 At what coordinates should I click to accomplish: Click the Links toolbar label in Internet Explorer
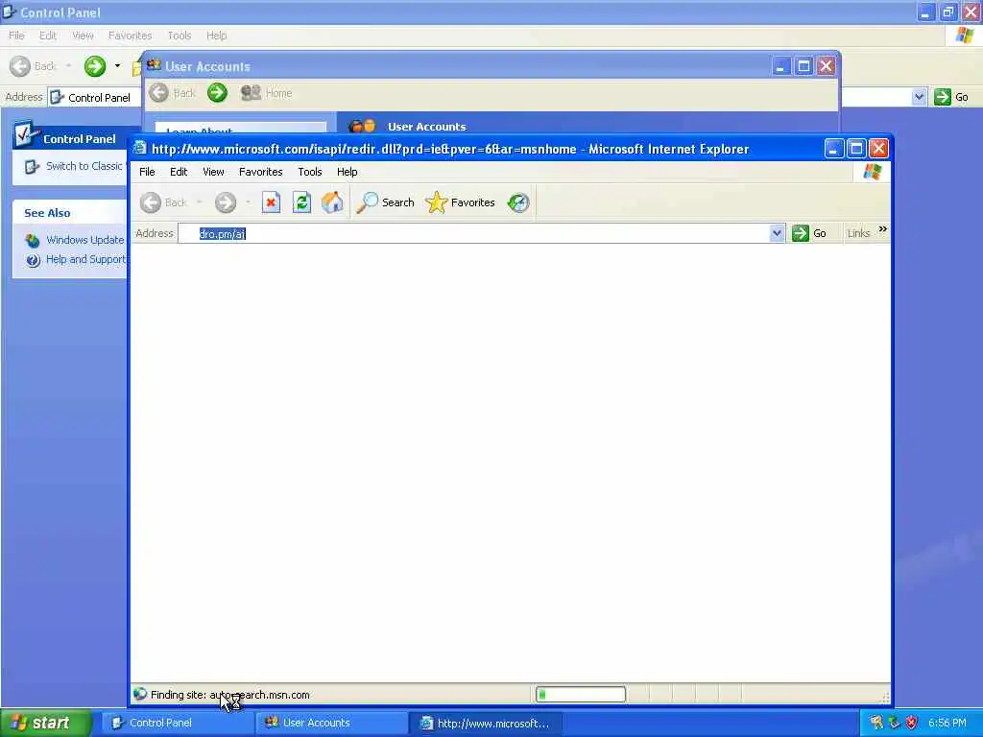tap(858, 233)
